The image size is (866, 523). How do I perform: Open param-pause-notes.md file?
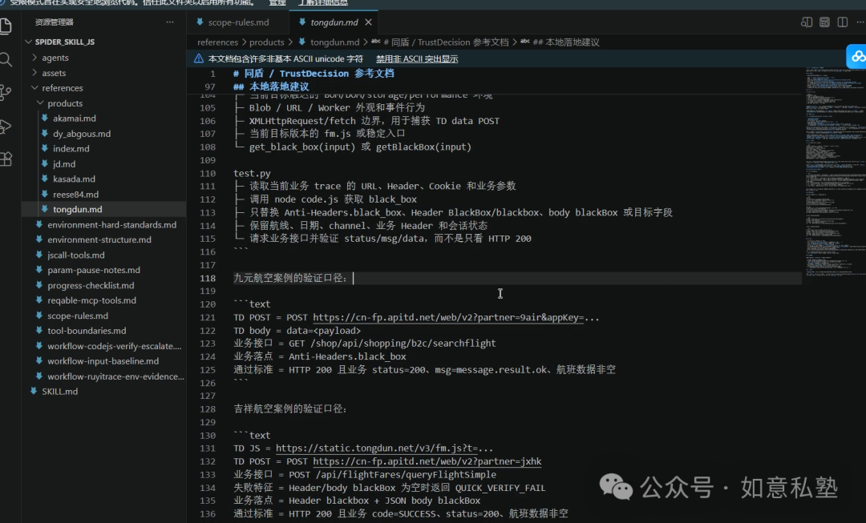coord(93,270)
